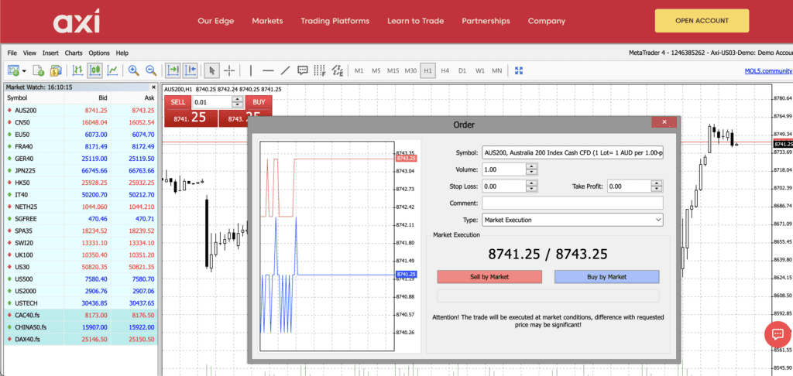Expand the new chart dropdown arrow

[24, 70]
